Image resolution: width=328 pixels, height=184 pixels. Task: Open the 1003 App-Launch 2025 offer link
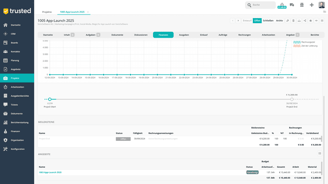tap(50, 172)
